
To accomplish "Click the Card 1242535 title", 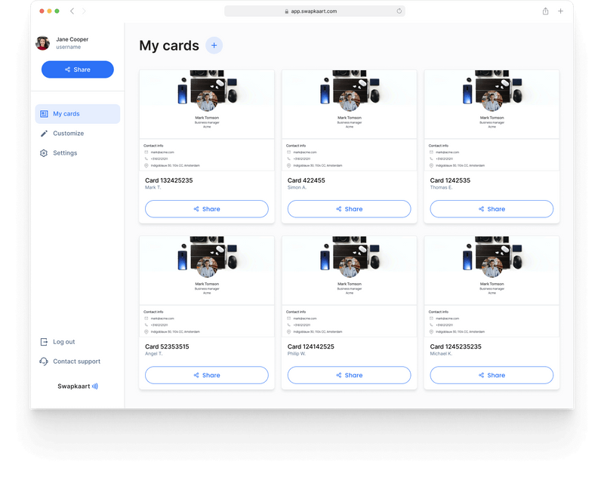I will (x=450, y=180).
